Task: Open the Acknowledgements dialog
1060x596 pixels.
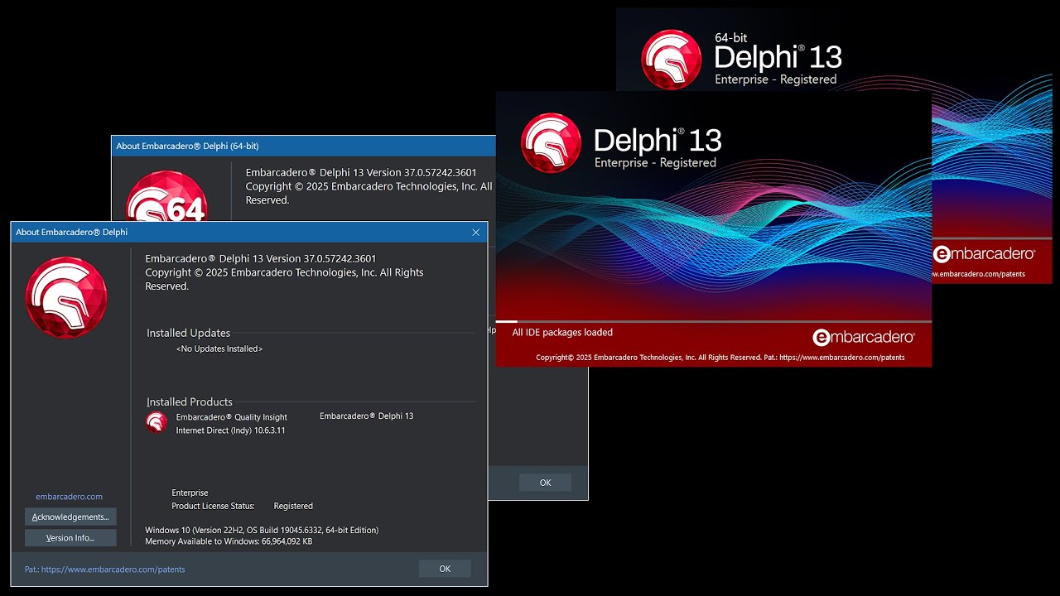Action: [x=70, y=517]
